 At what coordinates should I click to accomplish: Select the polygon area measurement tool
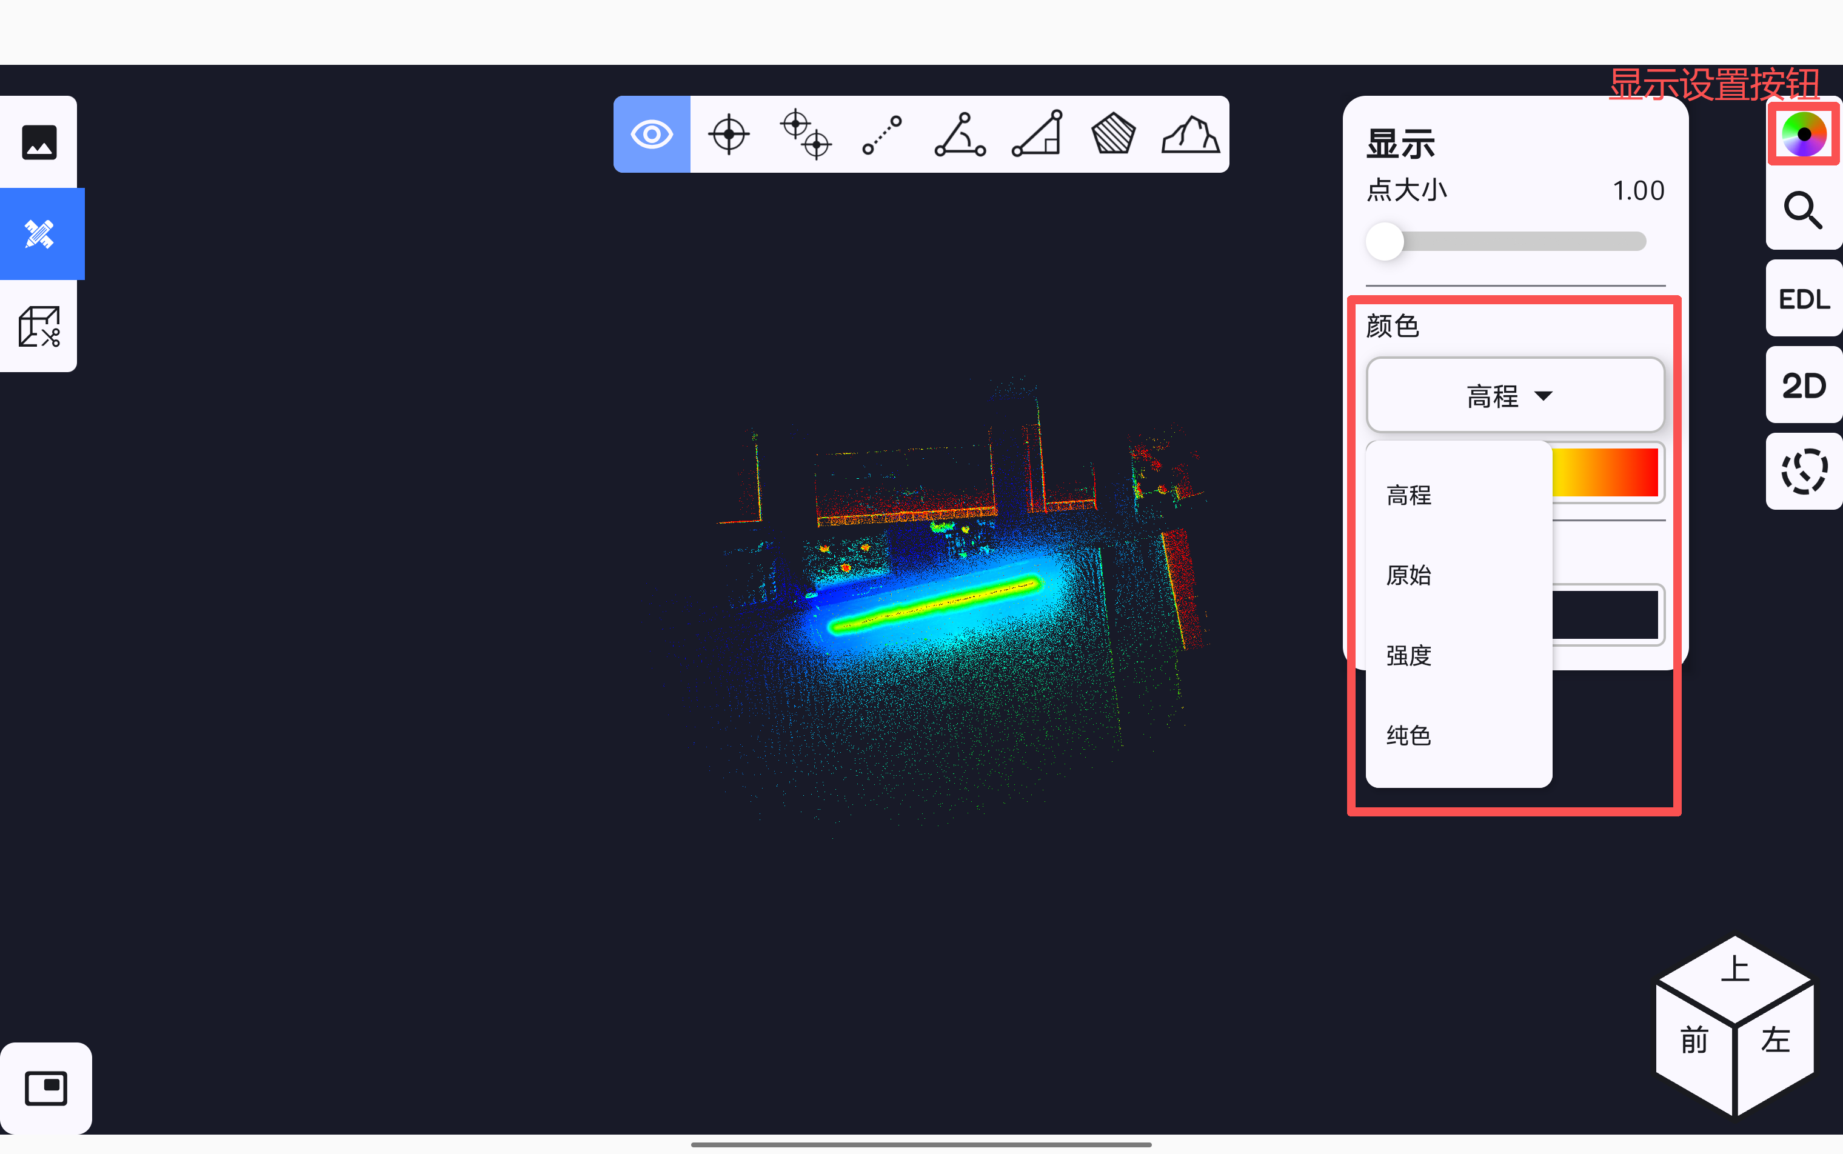(x=1113, y=135)
